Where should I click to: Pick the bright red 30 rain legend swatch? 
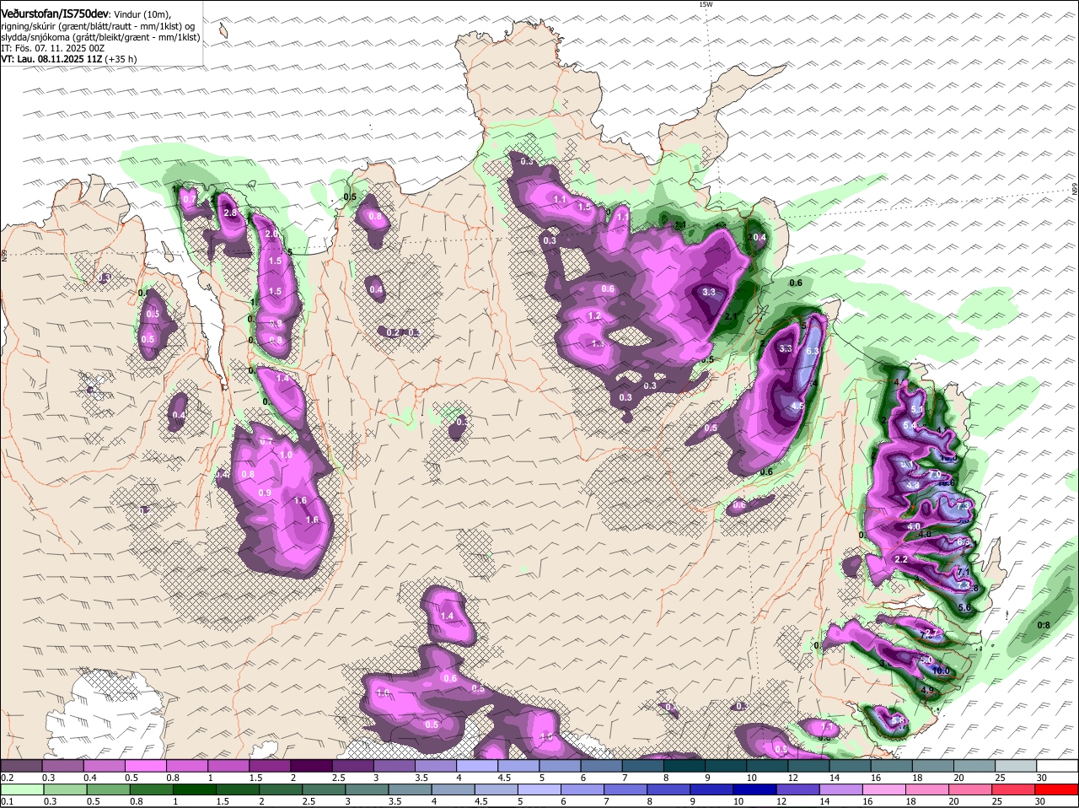point(1056,789)
